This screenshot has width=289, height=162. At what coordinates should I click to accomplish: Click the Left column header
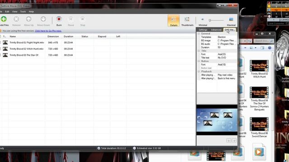click(x=118, y=36)
